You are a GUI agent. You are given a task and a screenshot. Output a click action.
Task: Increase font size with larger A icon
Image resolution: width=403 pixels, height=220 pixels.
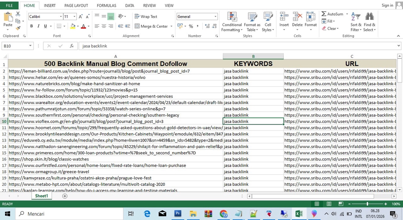point(81,17)
